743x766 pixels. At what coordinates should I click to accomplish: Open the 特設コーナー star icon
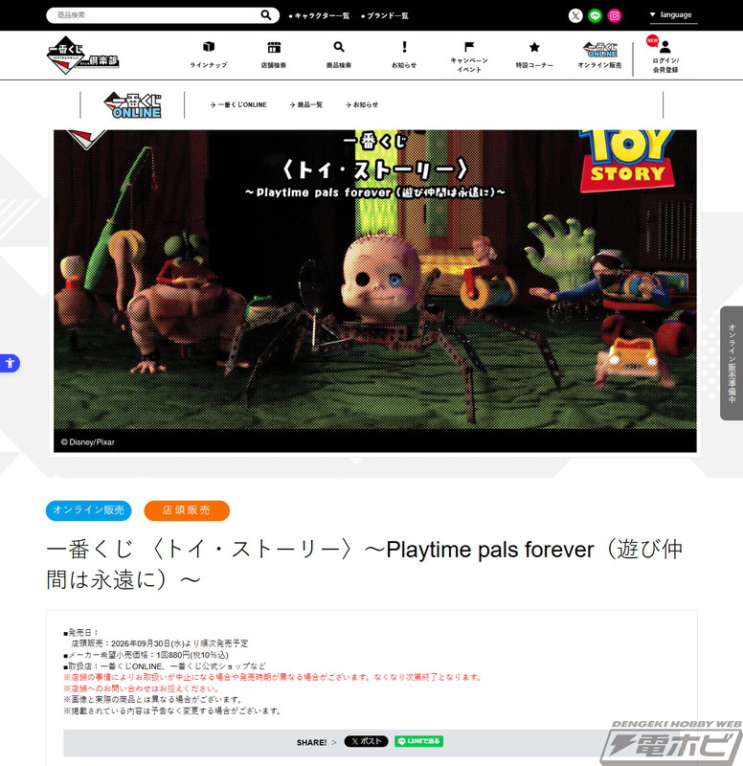pos(534,47)
